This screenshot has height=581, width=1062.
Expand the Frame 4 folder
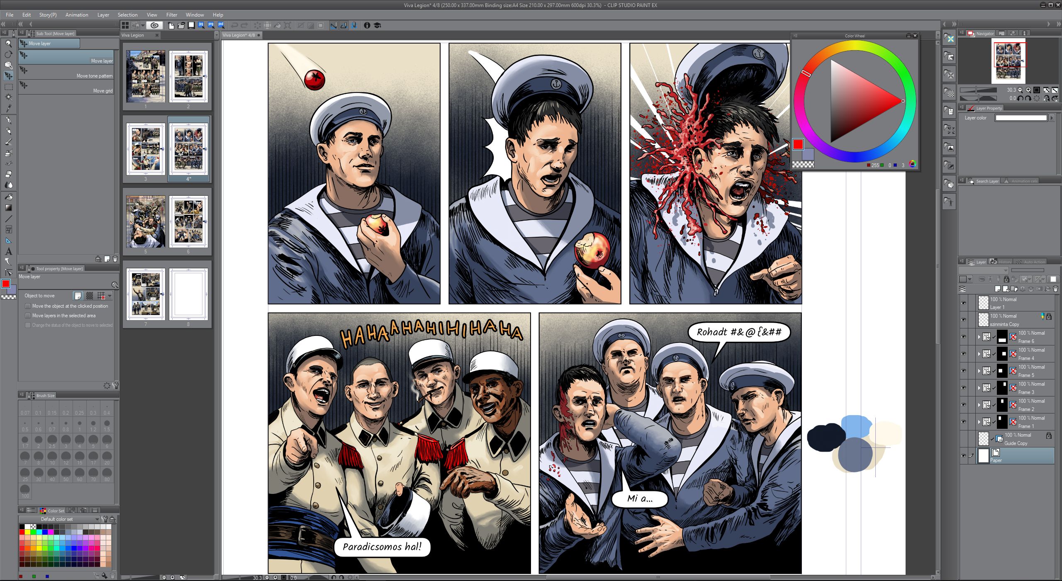[x=979, y=354]
